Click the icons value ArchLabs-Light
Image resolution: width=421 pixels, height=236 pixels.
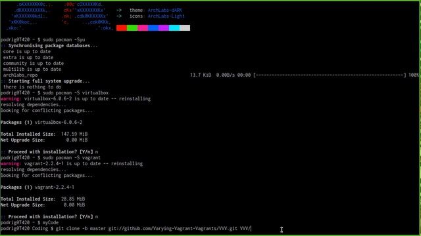pos(166,16)
